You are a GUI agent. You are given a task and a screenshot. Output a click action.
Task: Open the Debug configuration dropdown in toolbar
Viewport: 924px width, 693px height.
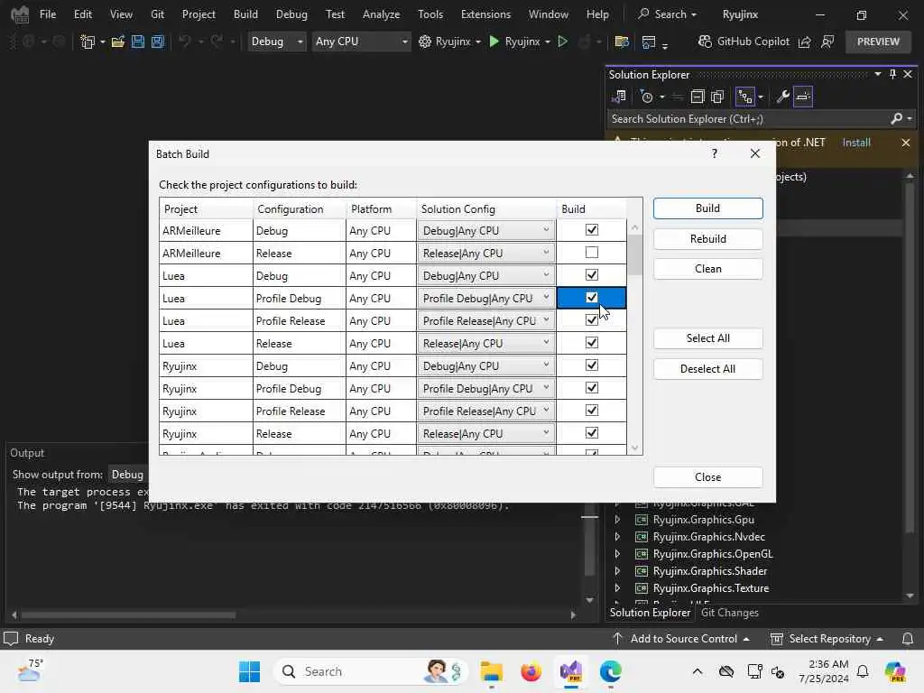[x=277, y=42]
